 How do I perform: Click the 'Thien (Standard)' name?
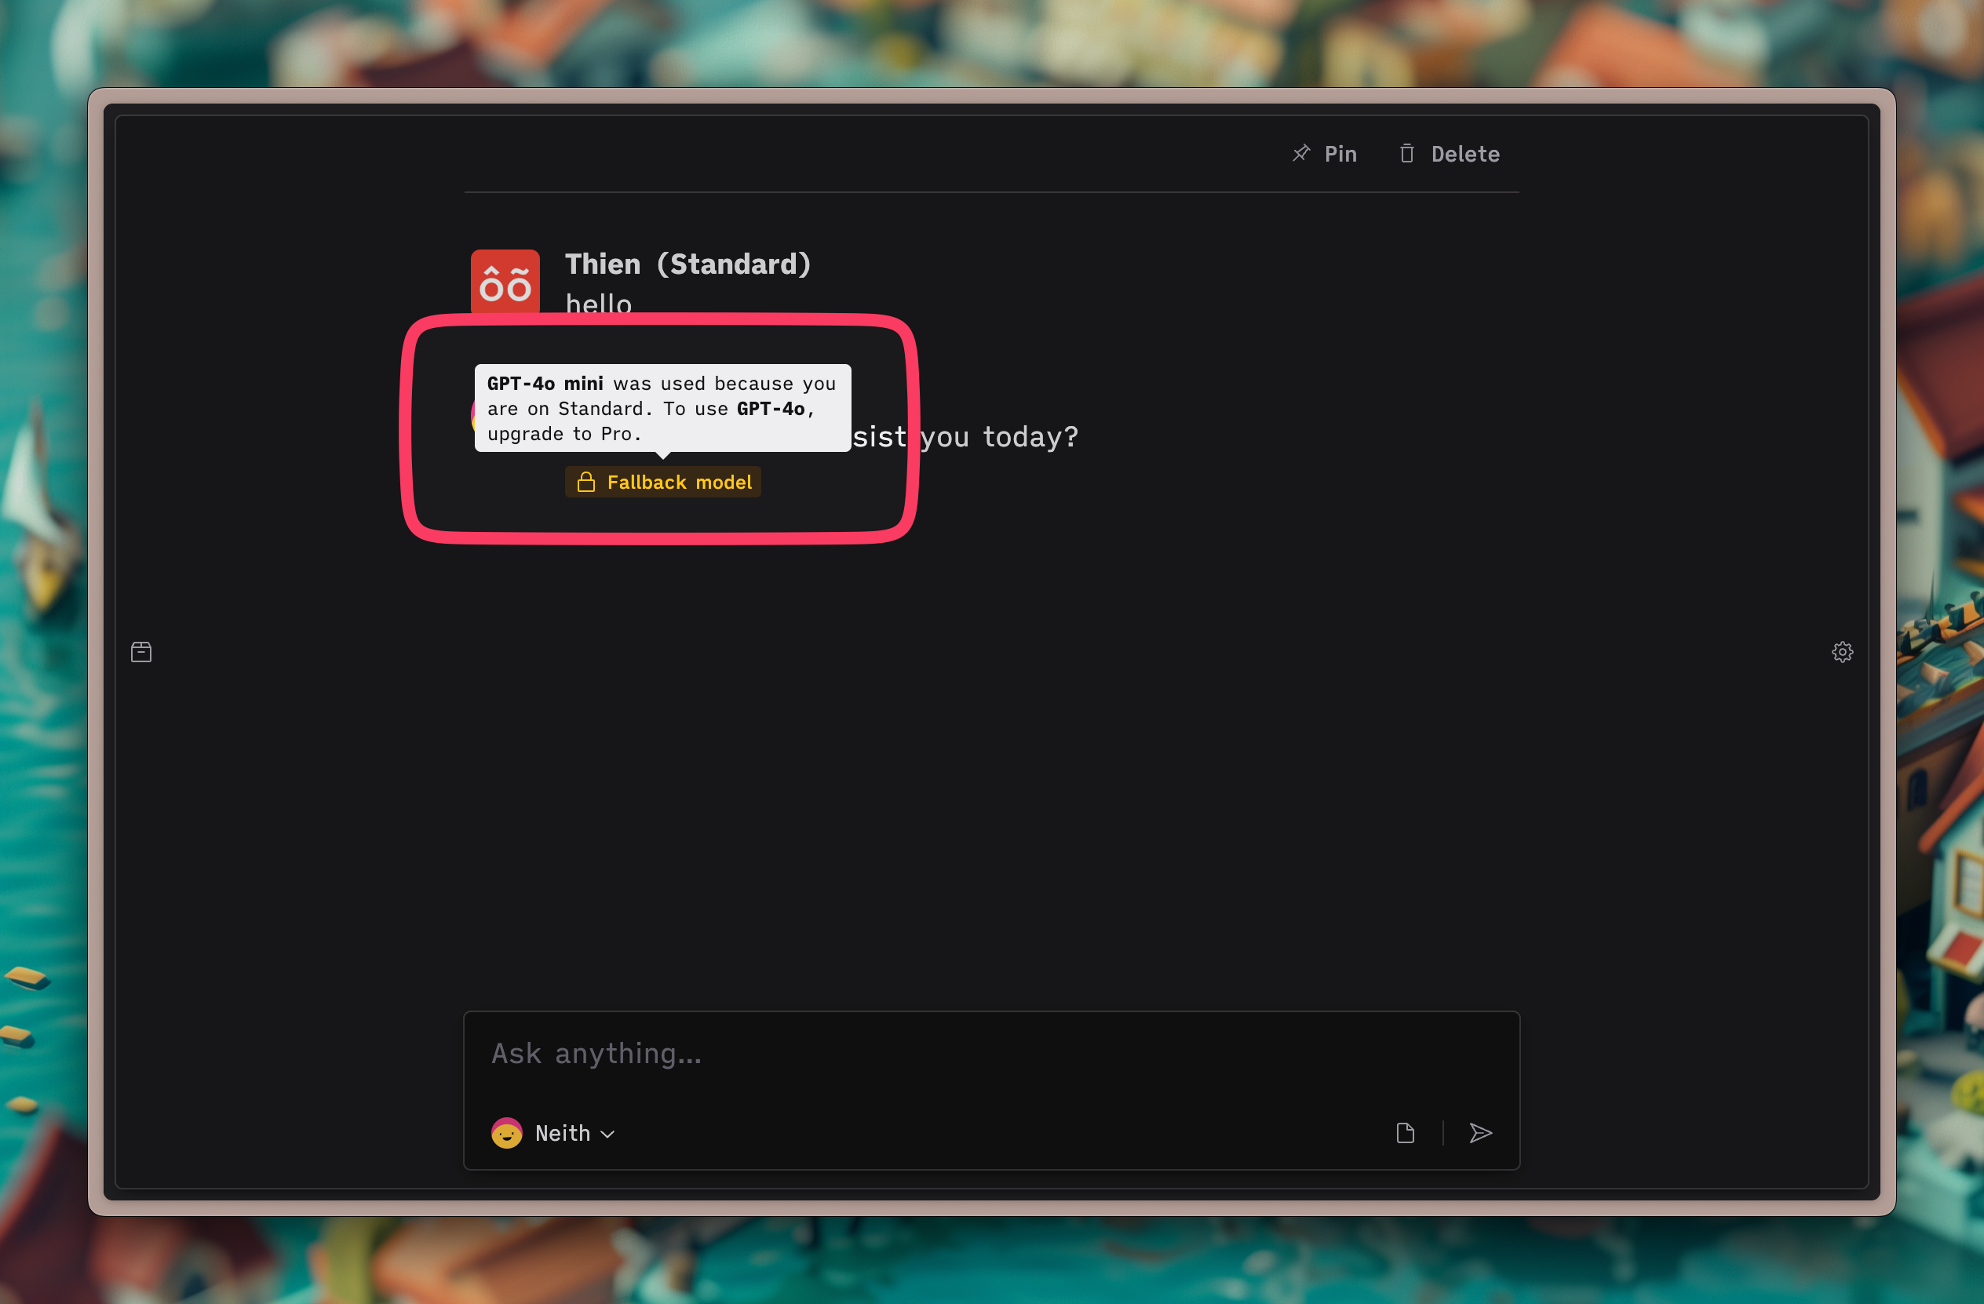click(x=687, y=264)
